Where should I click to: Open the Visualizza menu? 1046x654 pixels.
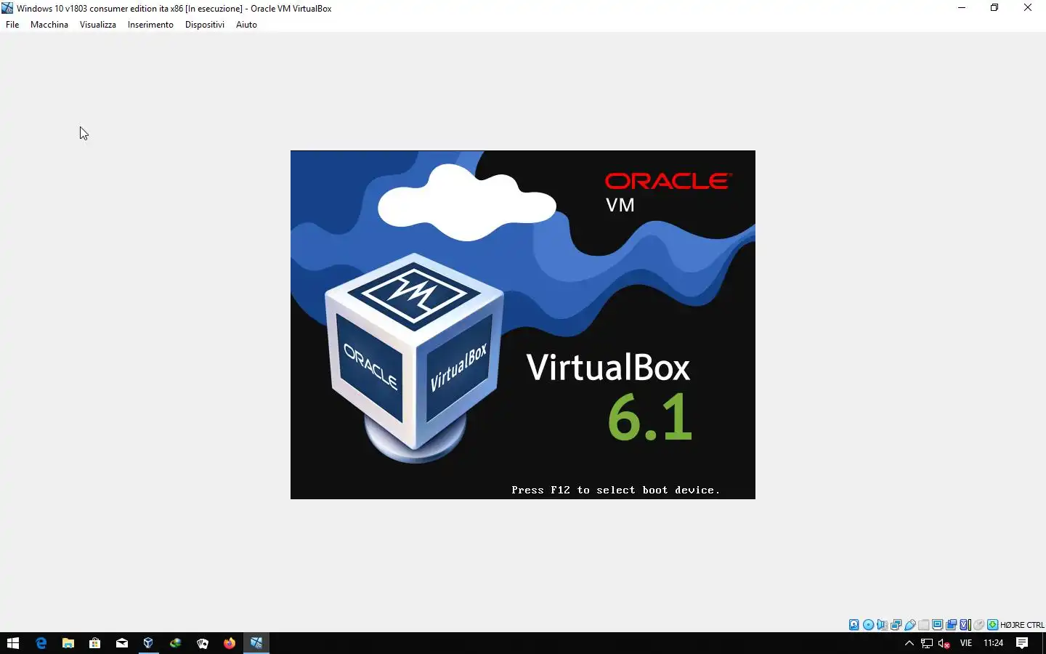98,25
